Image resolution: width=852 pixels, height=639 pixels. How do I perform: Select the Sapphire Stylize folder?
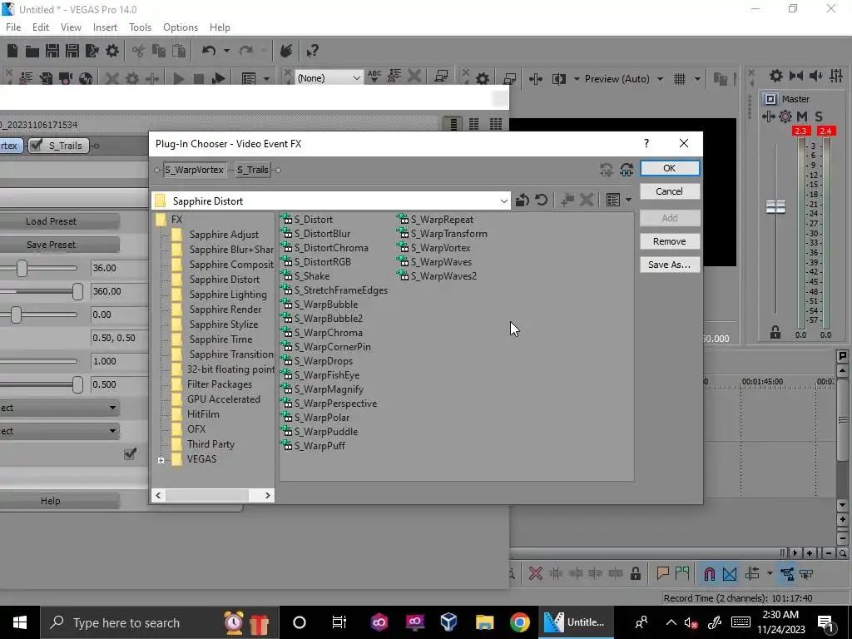click(x=223, y=324)
